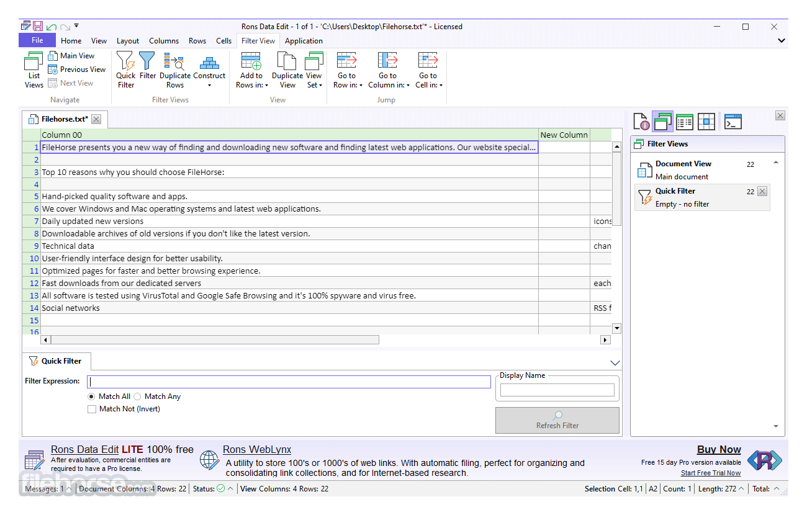Close the side panel
This screenshot has width=807, height=515.
(x=780, y=115)
